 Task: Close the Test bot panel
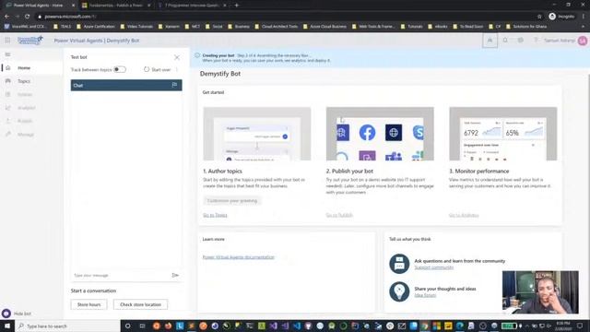[x=177, y=57]
